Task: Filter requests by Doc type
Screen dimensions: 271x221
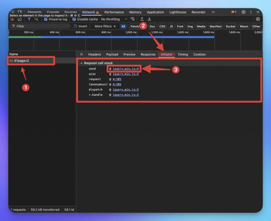Action: 152,26
